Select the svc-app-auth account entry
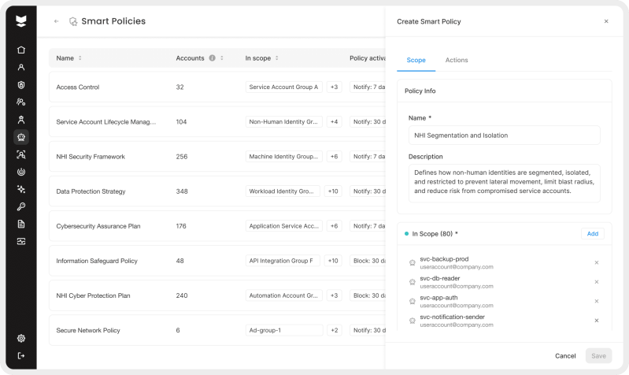 click(x=505, y=301)
